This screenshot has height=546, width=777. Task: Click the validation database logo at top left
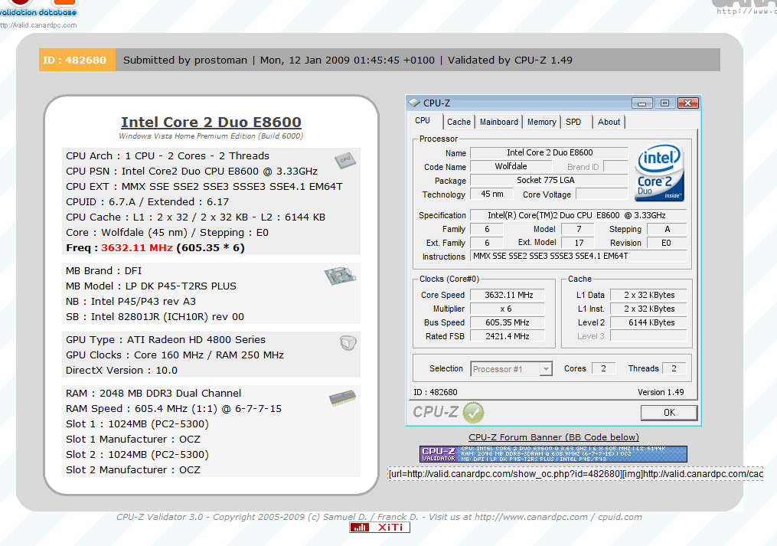pyautogui.click(x=38, y=8)
